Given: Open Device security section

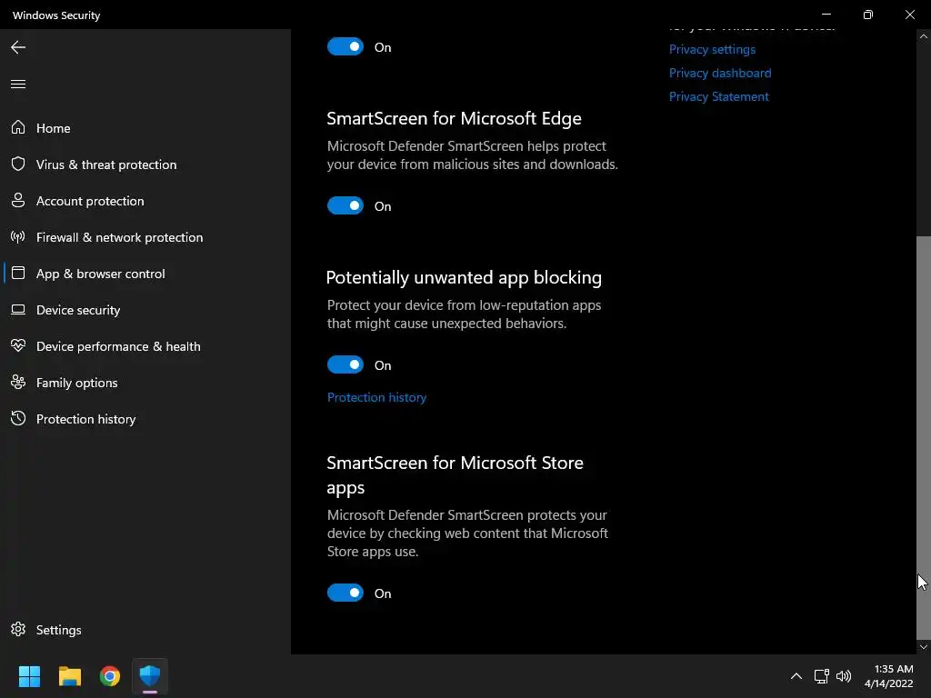Looking at the screenshot, I should 78,310.
